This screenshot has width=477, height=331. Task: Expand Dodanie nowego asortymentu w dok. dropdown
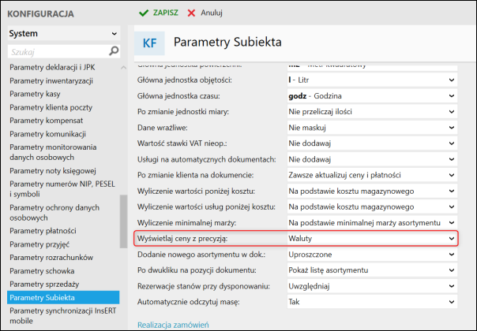[x=372, y=255]
